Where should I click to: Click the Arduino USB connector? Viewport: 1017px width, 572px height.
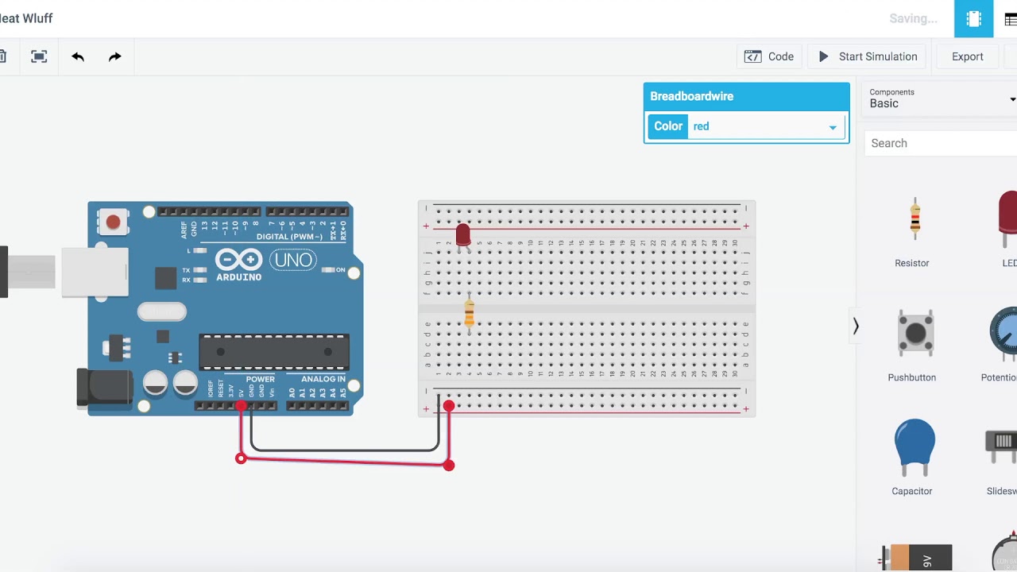(95, 272)
